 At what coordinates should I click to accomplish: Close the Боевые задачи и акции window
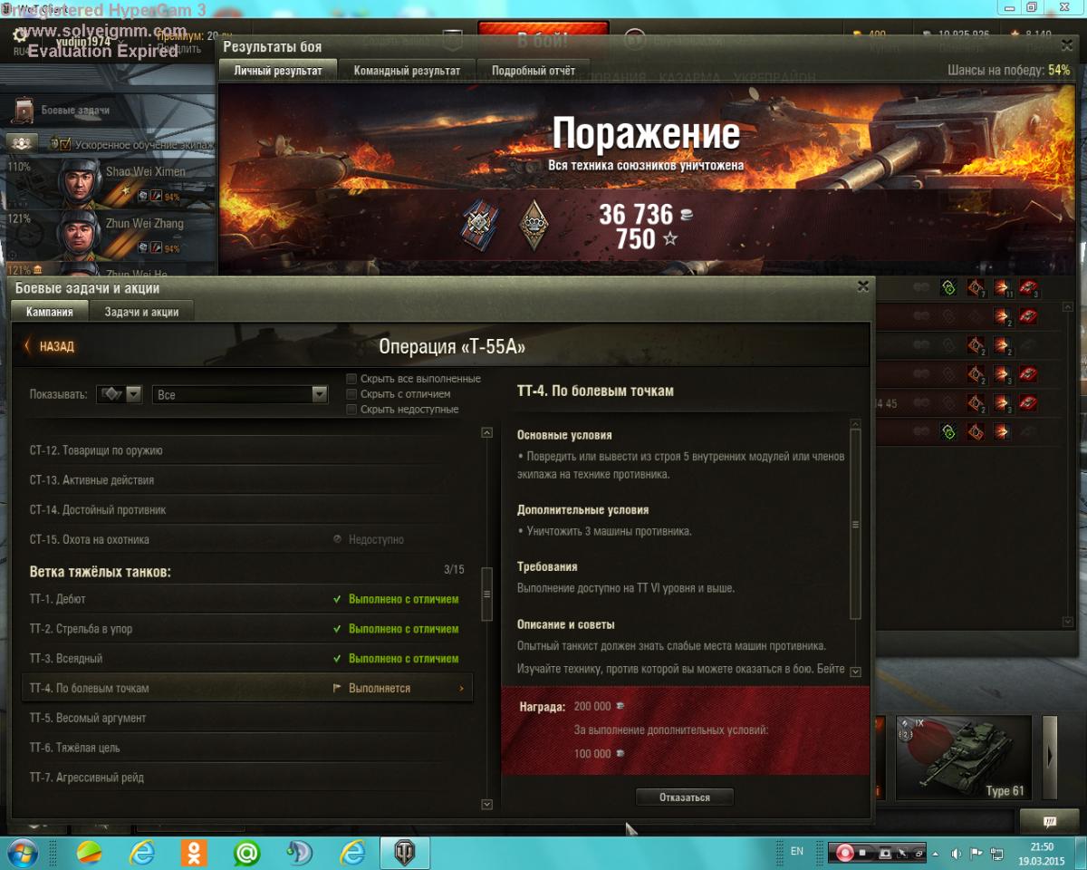click(862, 286)
